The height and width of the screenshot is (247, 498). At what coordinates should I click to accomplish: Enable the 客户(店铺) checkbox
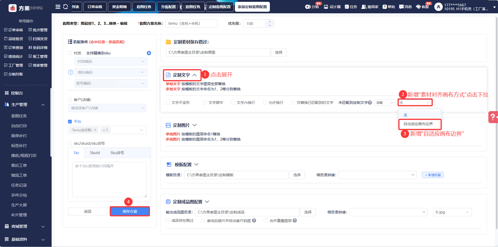point(70,100)
